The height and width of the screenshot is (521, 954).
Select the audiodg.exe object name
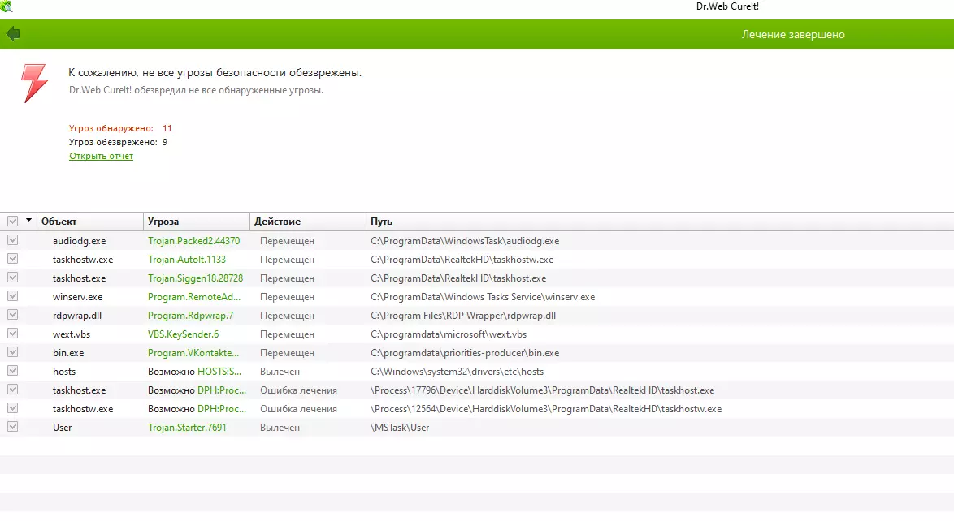tap(79, 241)
